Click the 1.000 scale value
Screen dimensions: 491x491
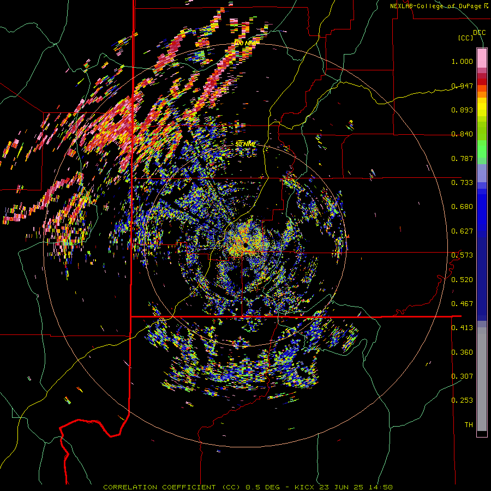pos(462,61)
